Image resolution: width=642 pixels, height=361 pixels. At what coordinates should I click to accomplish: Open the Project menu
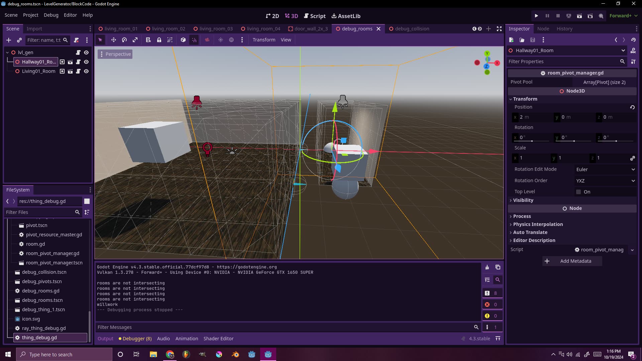tap(30, 15)
